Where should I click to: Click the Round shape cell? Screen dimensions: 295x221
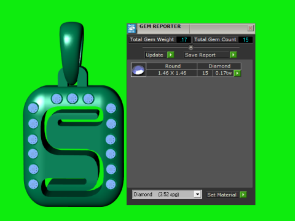coord(171,66)
